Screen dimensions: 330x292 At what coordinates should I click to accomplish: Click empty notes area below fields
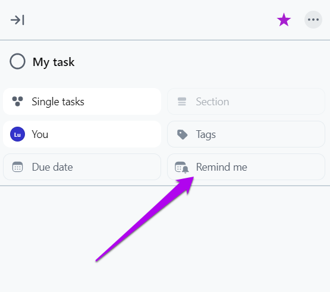165,239
